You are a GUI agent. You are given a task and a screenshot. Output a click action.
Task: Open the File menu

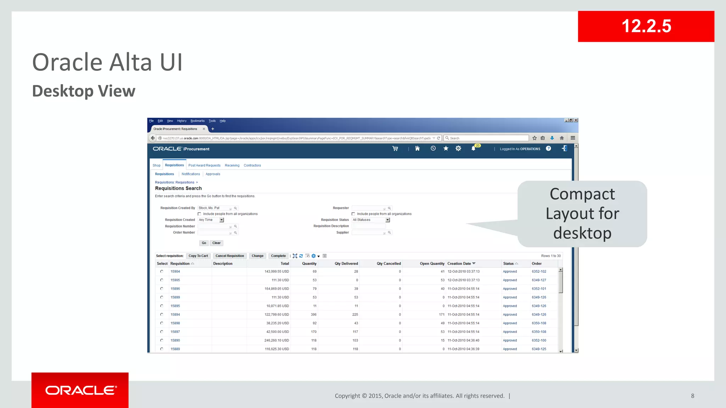click(151, 121)
